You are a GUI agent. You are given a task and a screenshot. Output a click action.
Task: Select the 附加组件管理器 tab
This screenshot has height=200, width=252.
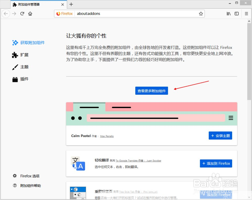click(x=39, y=5)
